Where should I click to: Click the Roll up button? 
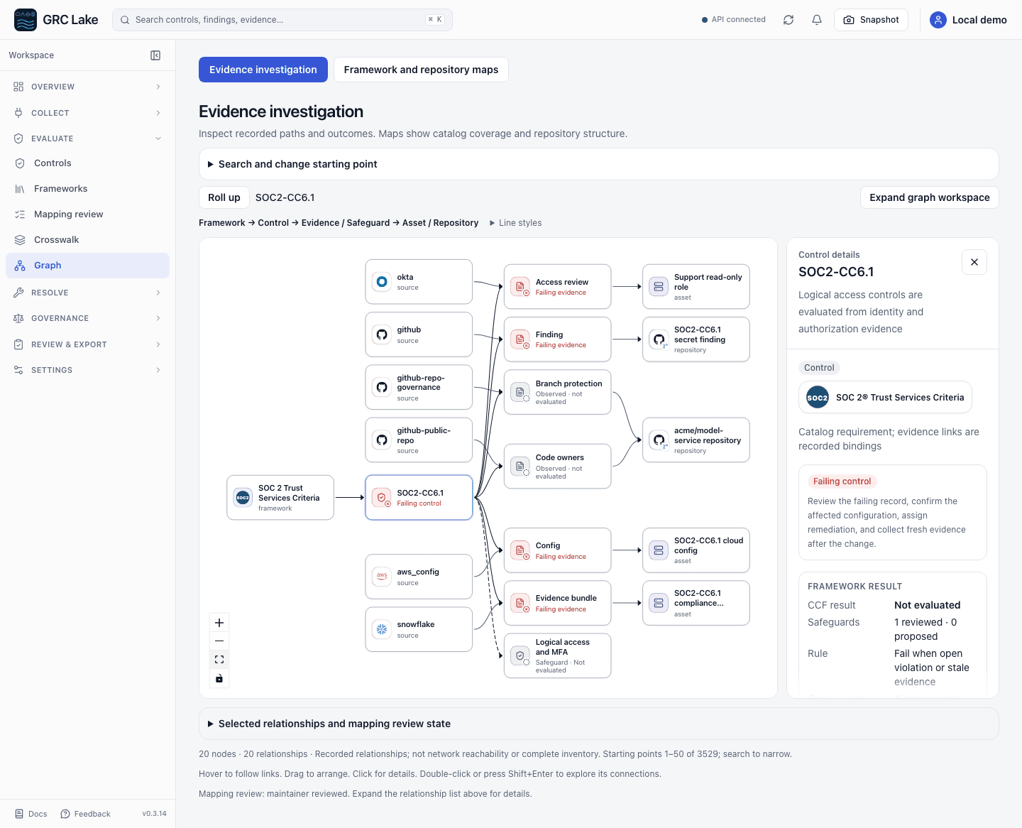coord(224,197)
